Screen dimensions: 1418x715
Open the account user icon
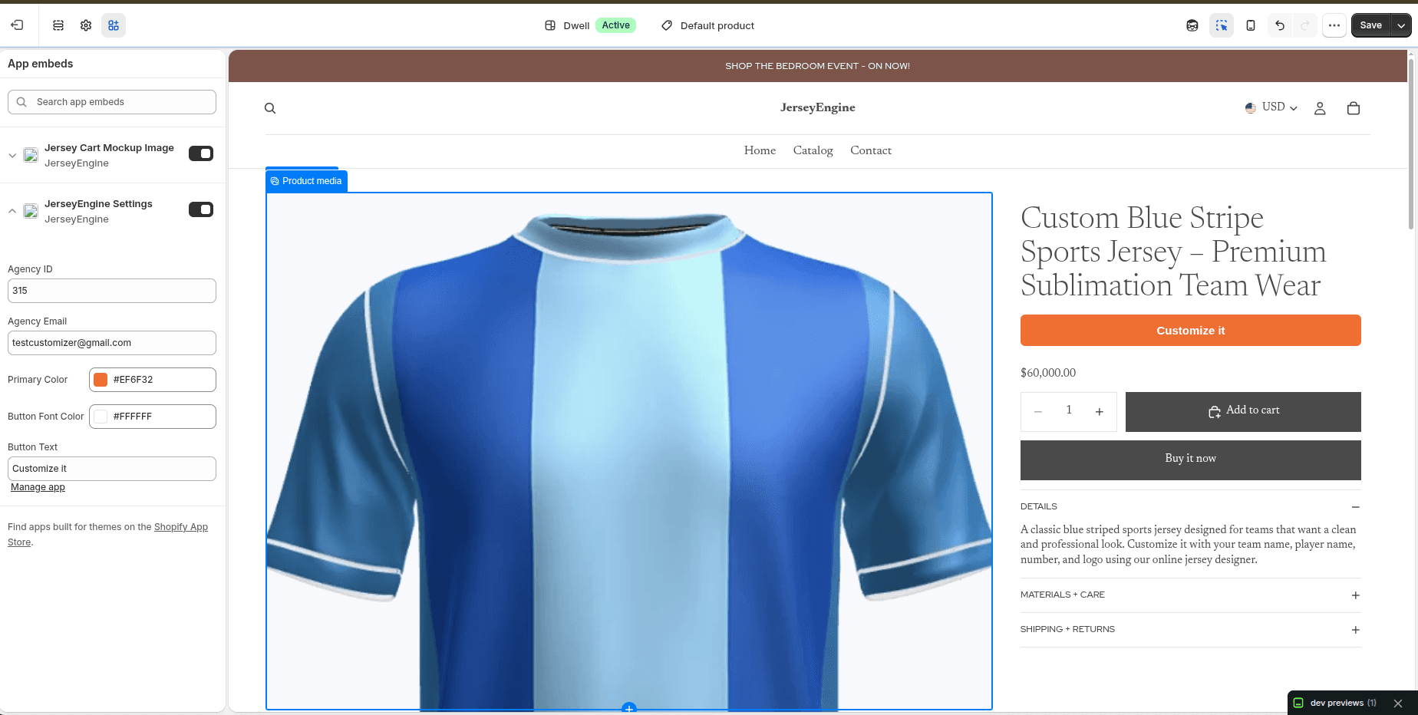[1320, 108]
